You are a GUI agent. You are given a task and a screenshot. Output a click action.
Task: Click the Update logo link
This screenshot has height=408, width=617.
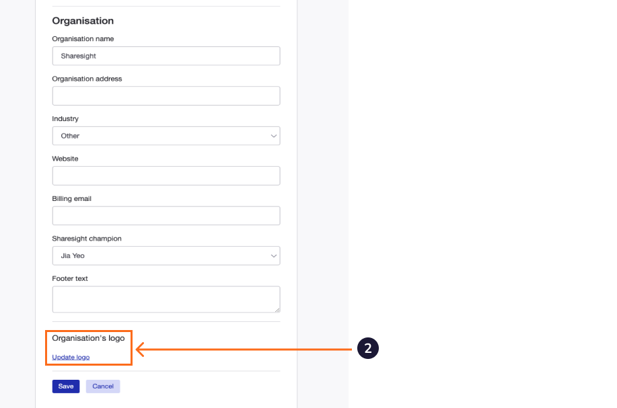tap(70, 357)
